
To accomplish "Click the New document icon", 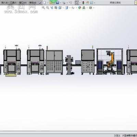I will click(45, 3).
